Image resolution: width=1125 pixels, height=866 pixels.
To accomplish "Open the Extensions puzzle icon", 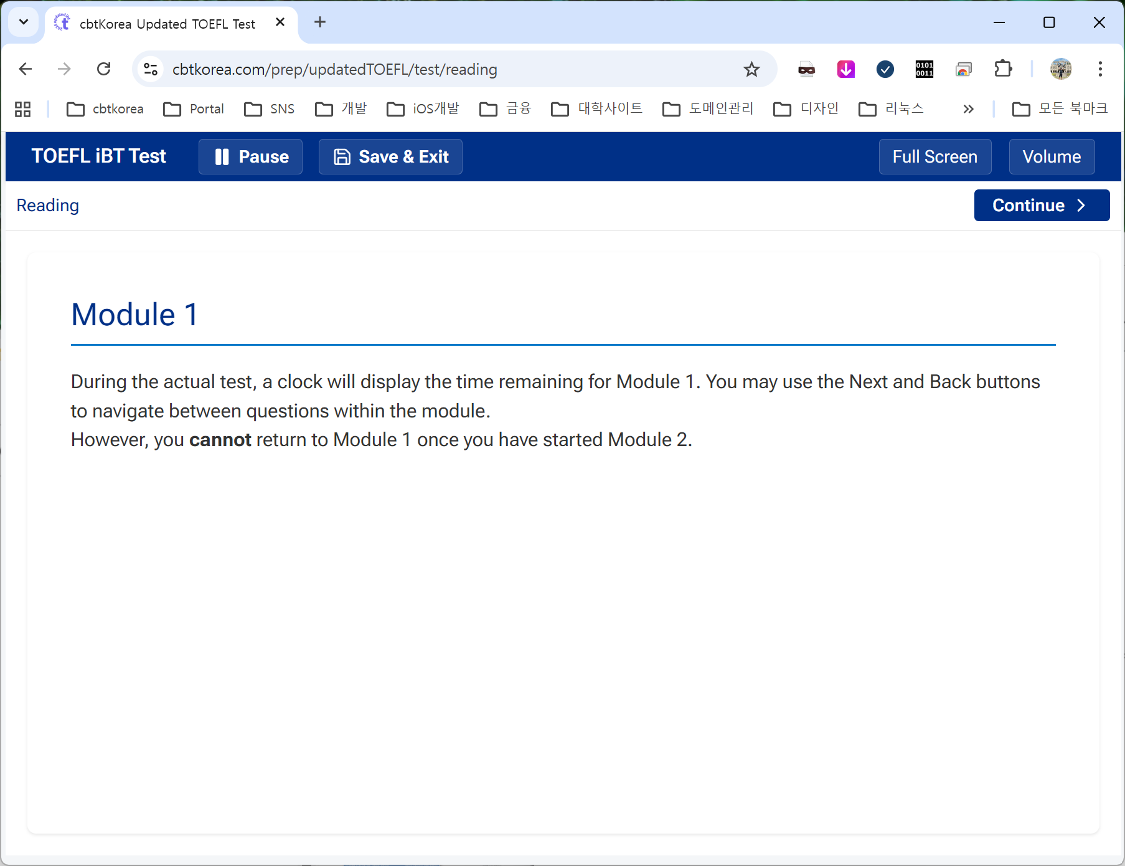I will pos(1003,69).
